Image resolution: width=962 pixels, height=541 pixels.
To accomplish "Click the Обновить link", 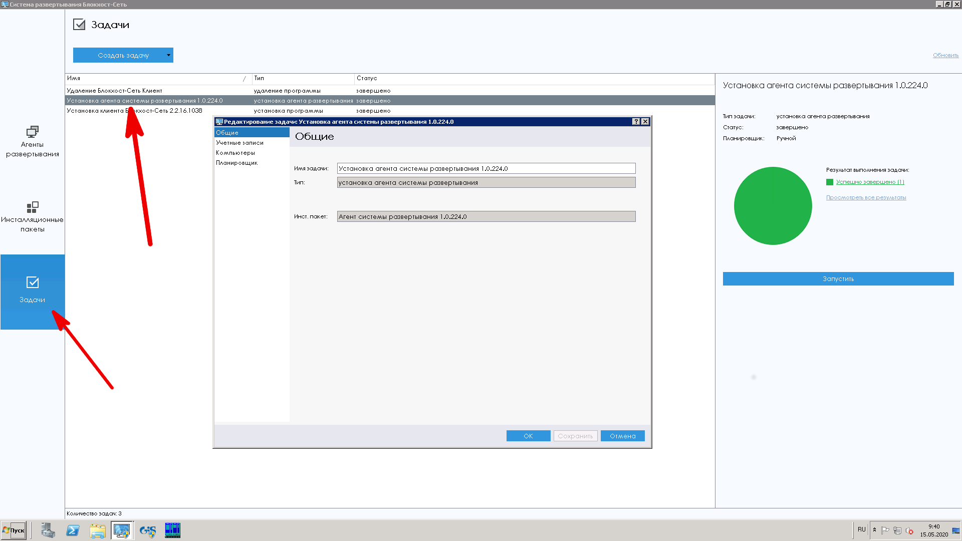I will 945,55.
